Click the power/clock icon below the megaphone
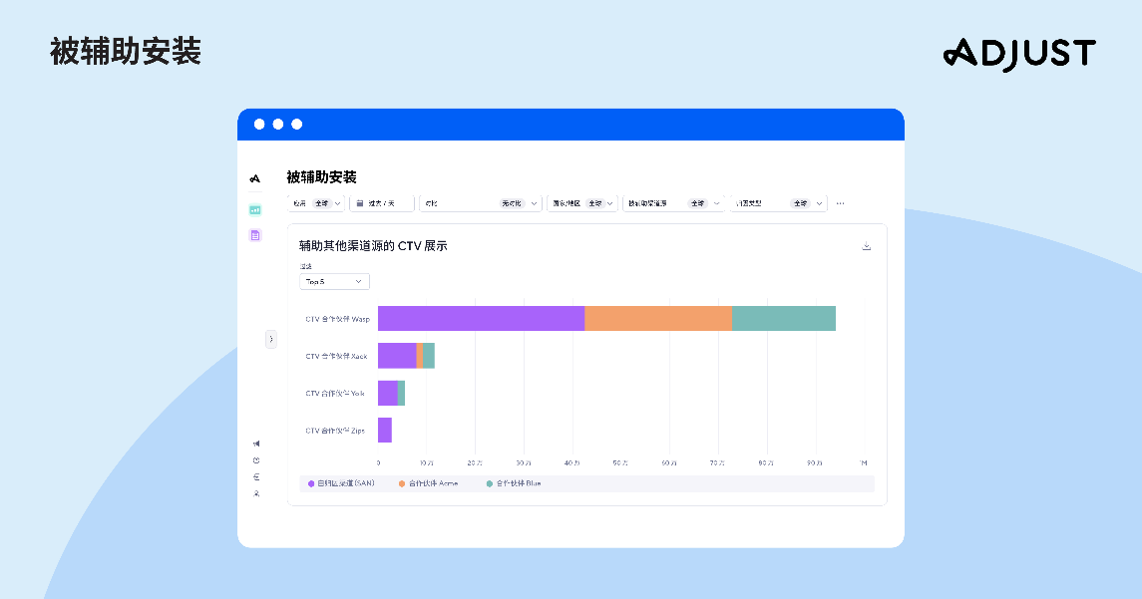The width and height of the screenshot is (1142, 599). point(256,460)
